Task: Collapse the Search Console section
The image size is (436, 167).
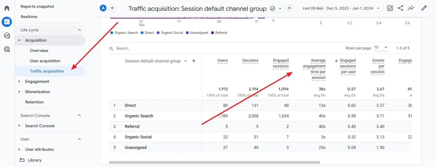Action: click(79, 115)
